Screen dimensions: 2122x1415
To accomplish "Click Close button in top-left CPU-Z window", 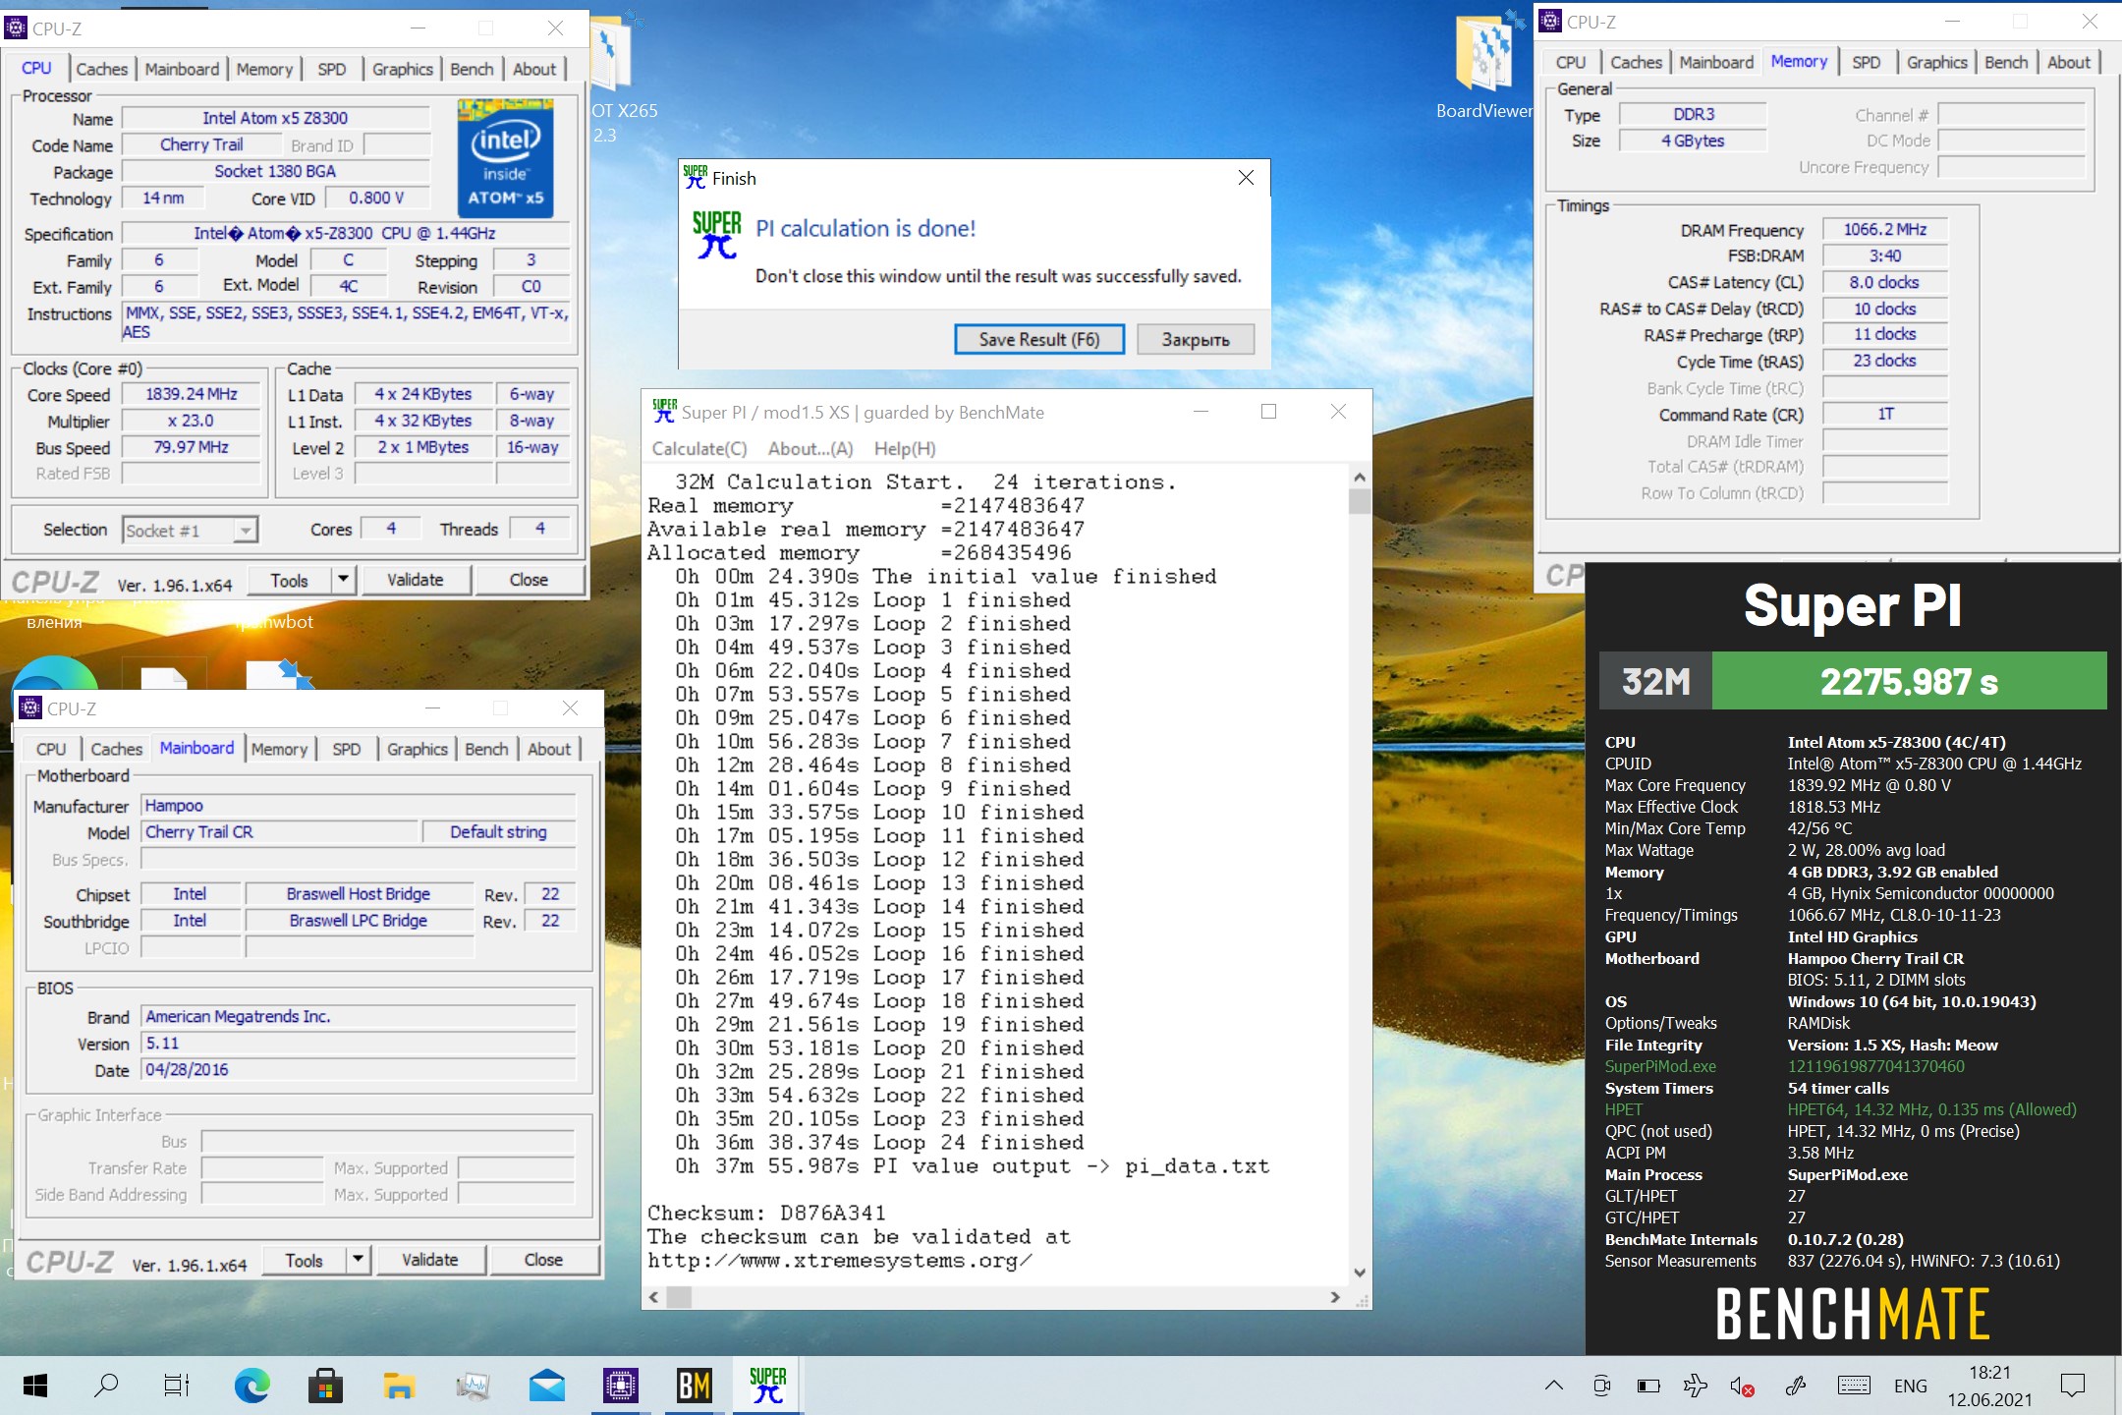I will [529, 580].
